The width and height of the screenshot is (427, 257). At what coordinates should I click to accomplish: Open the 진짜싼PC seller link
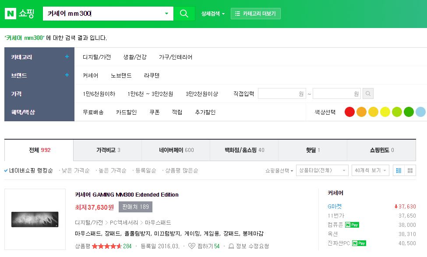point(339,243)
